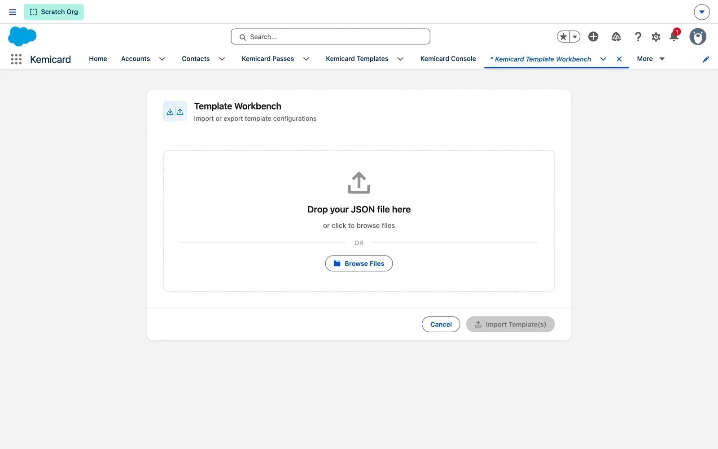Click the Browse Files button

tap(359, 264)
